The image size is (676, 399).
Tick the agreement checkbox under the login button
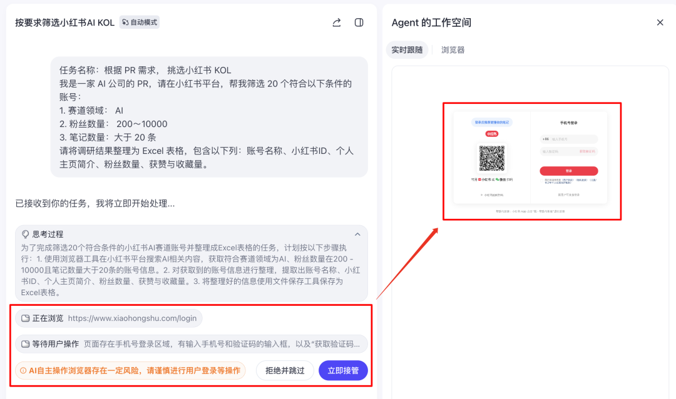542,181
